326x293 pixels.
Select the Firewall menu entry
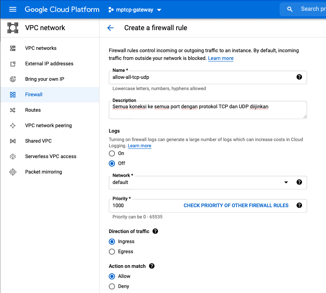[x=50, y=95]
